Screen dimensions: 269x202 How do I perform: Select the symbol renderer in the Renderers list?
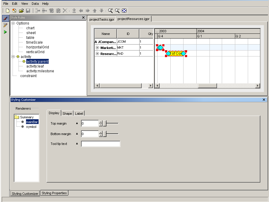[x=31, y=127]
